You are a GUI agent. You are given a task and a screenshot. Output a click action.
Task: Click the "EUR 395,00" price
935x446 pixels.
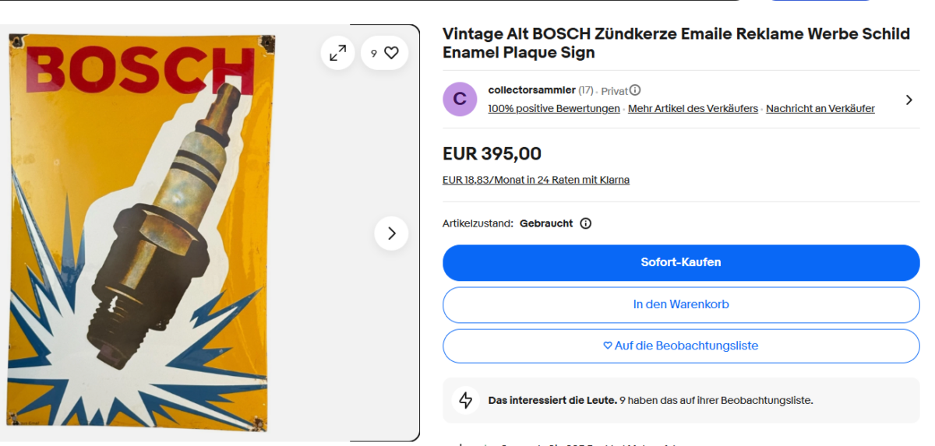pos(492,154)
